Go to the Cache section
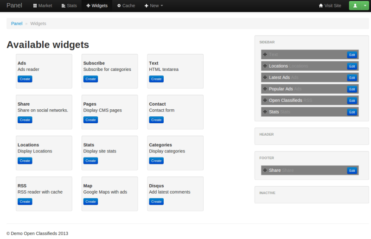Viewport: 371px width, 239px height. coord(126,6)
